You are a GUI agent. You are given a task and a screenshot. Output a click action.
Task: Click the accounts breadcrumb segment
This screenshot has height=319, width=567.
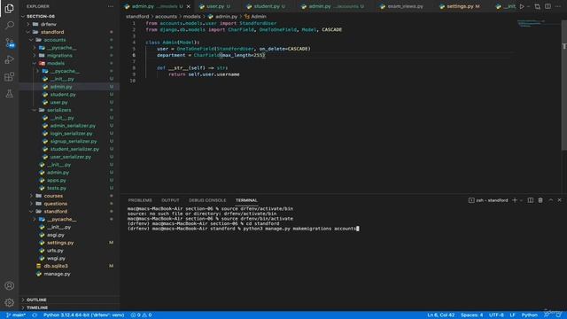click(166, 16)
